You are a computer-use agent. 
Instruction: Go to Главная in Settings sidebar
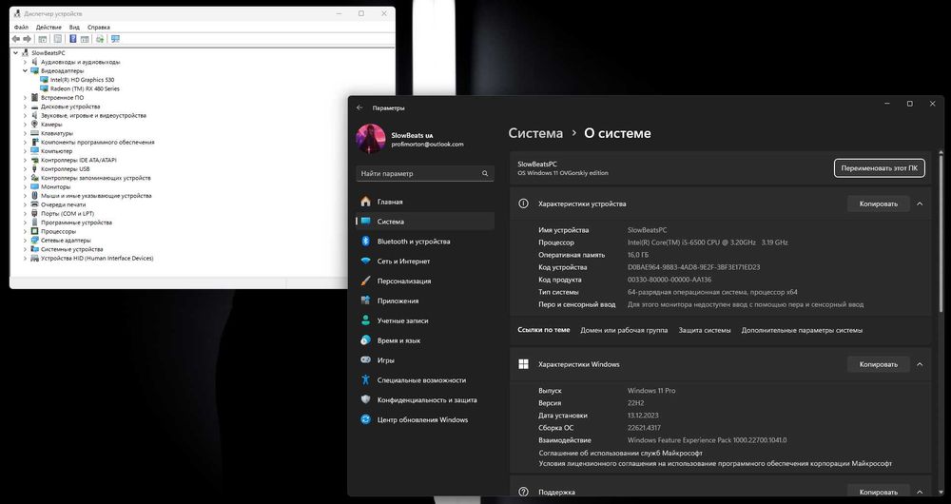(425, 202)
